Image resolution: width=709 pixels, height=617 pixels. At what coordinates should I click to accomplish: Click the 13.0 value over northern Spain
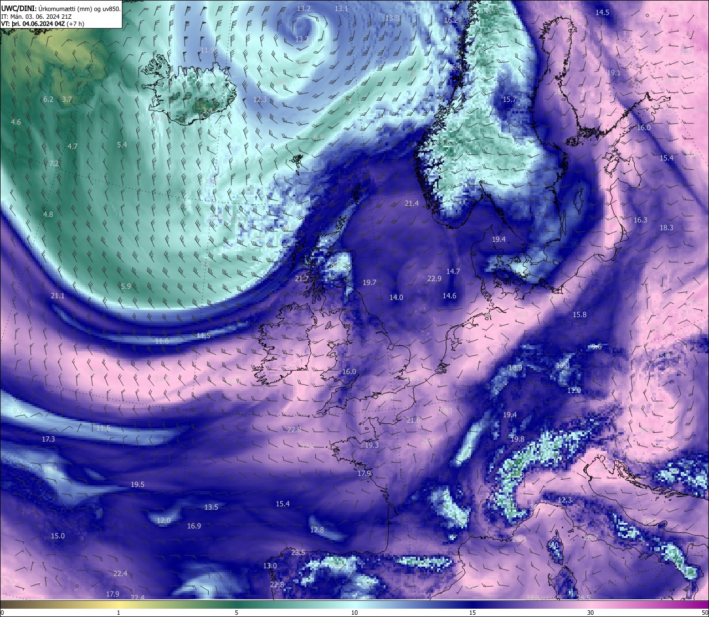click(270, 566)
